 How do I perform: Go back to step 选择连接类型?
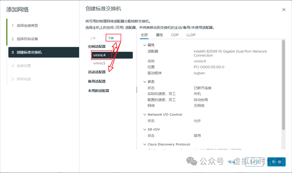click(27, 25)
